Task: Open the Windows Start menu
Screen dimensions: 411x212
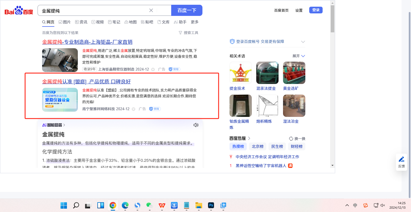Action: click(64, 206)
